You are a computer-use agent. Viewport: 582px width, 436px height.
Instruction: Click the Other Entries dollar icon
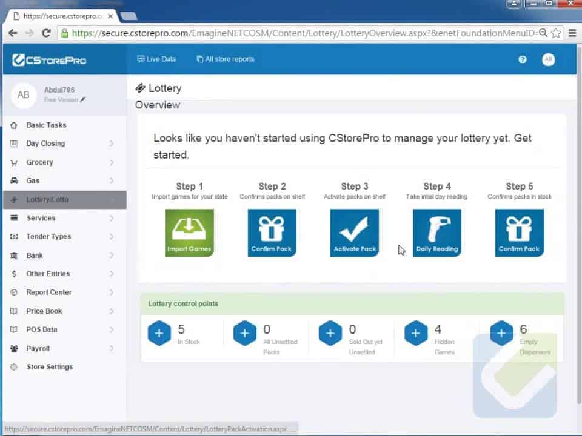14,274
